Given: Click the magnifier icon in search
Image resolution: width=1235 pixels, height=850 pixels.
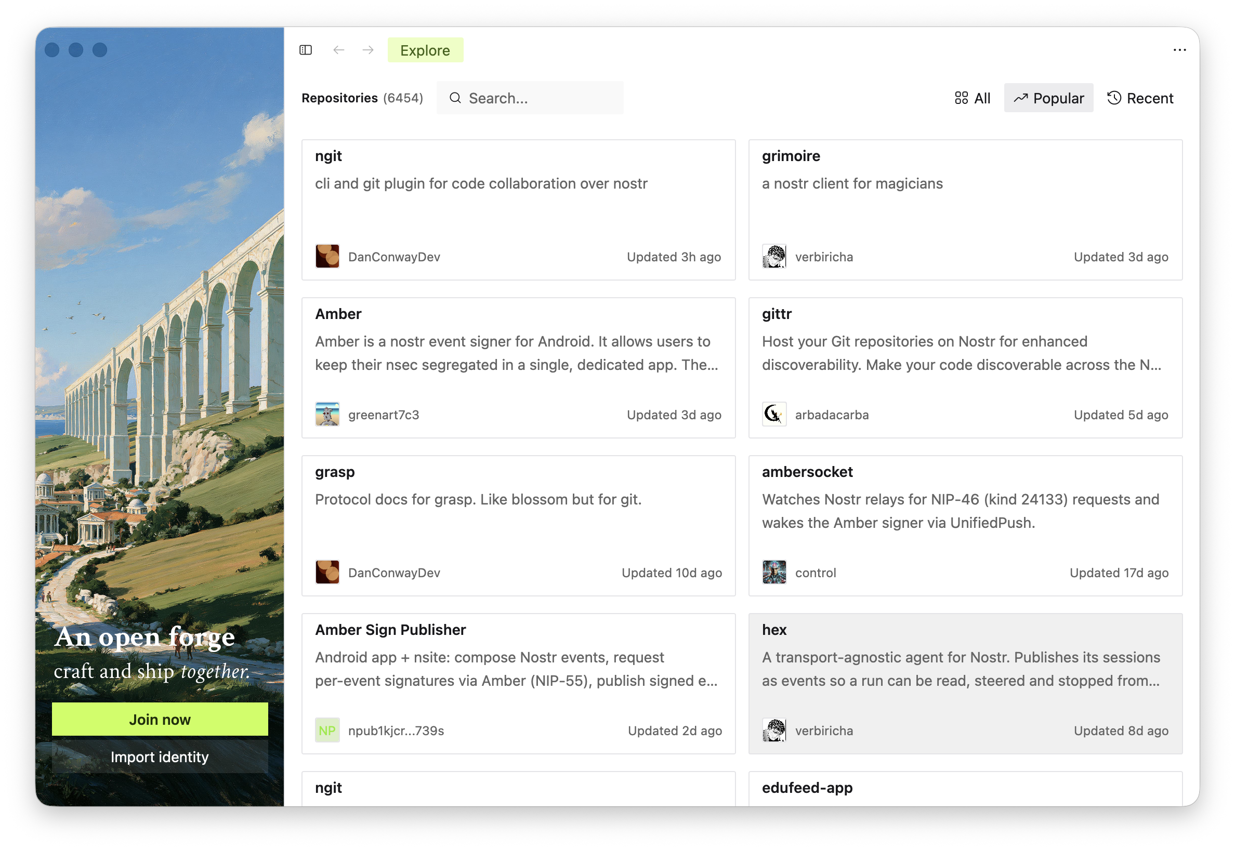Looking at the screenshot, I should point(455,98).
